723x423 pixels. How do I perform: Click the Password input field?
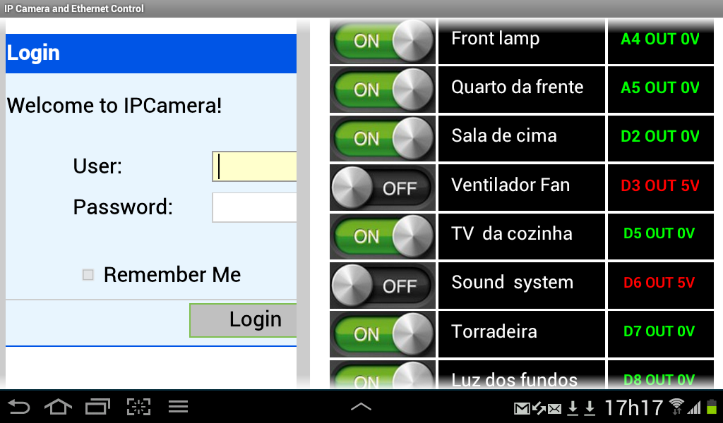pos(254,207)
